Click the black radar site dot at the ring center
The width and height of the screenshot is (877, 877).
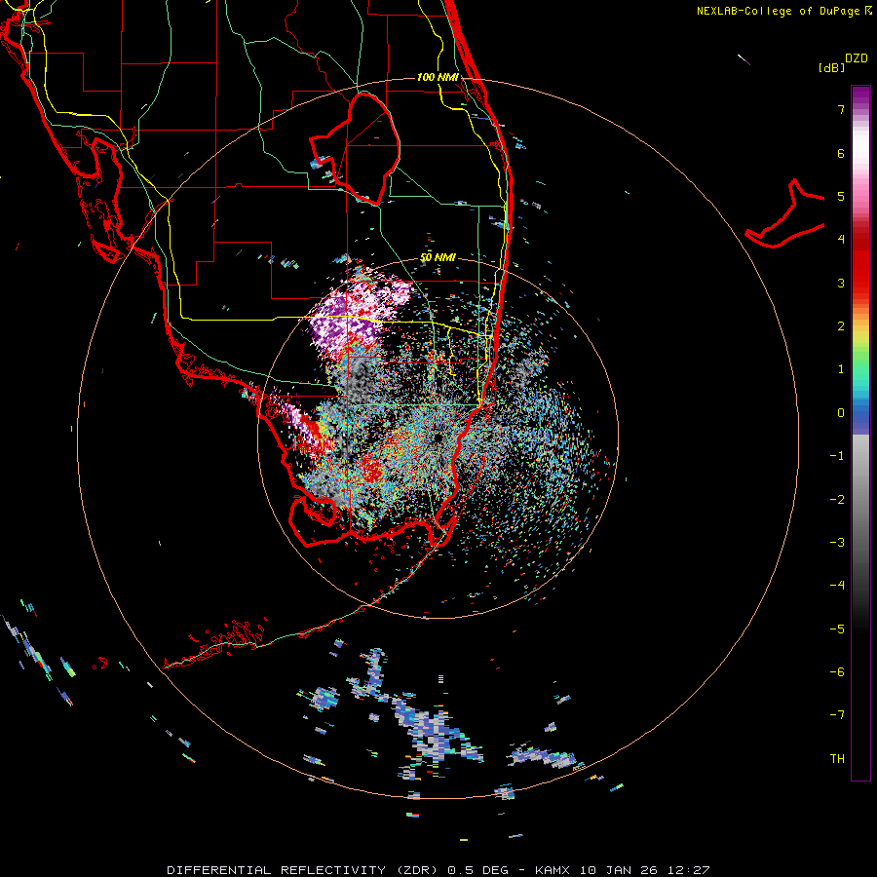point(438,438)
